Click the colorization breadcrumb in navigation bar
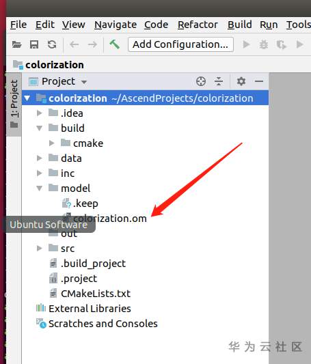 click(x=49, y=65)
